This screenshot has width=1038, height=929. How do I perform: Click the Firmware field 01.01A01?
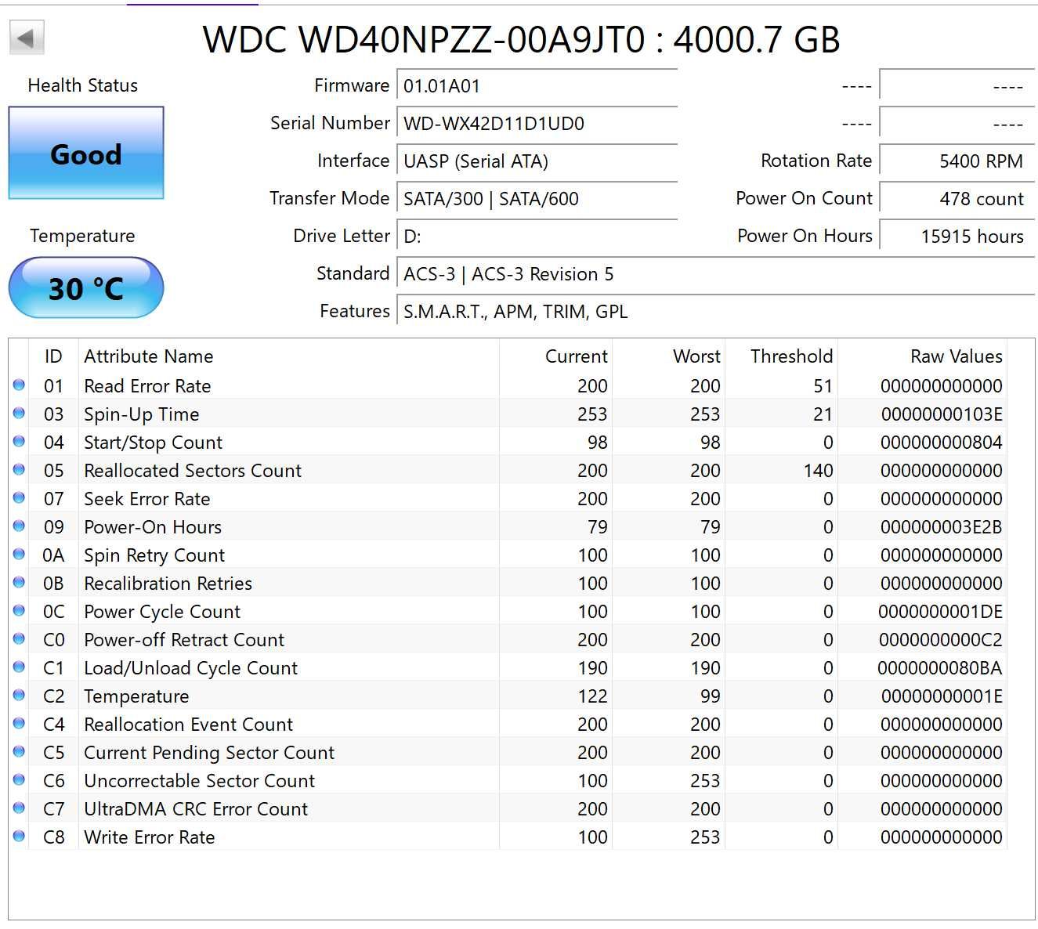pos(537,86)
